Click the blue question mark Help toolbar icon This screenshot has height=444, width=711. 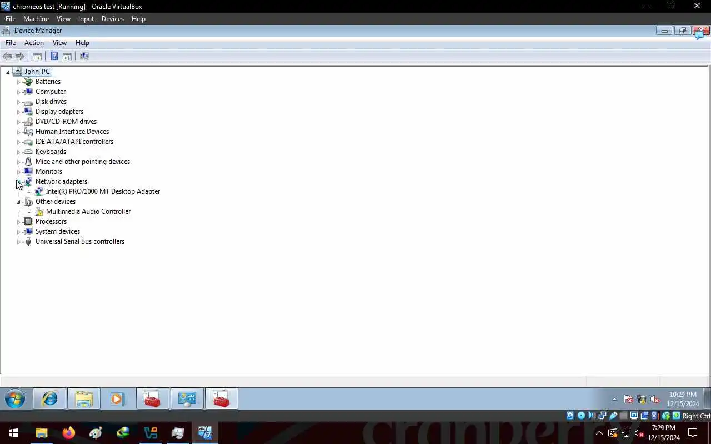[x=54, y=56]
